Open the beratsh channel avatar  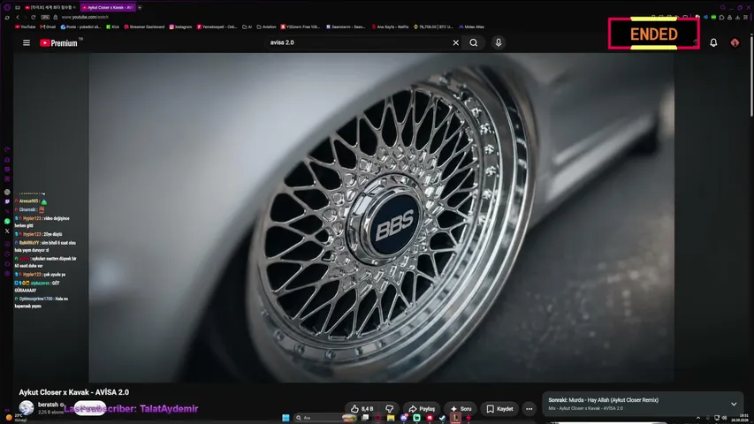(x=27, y=407)
